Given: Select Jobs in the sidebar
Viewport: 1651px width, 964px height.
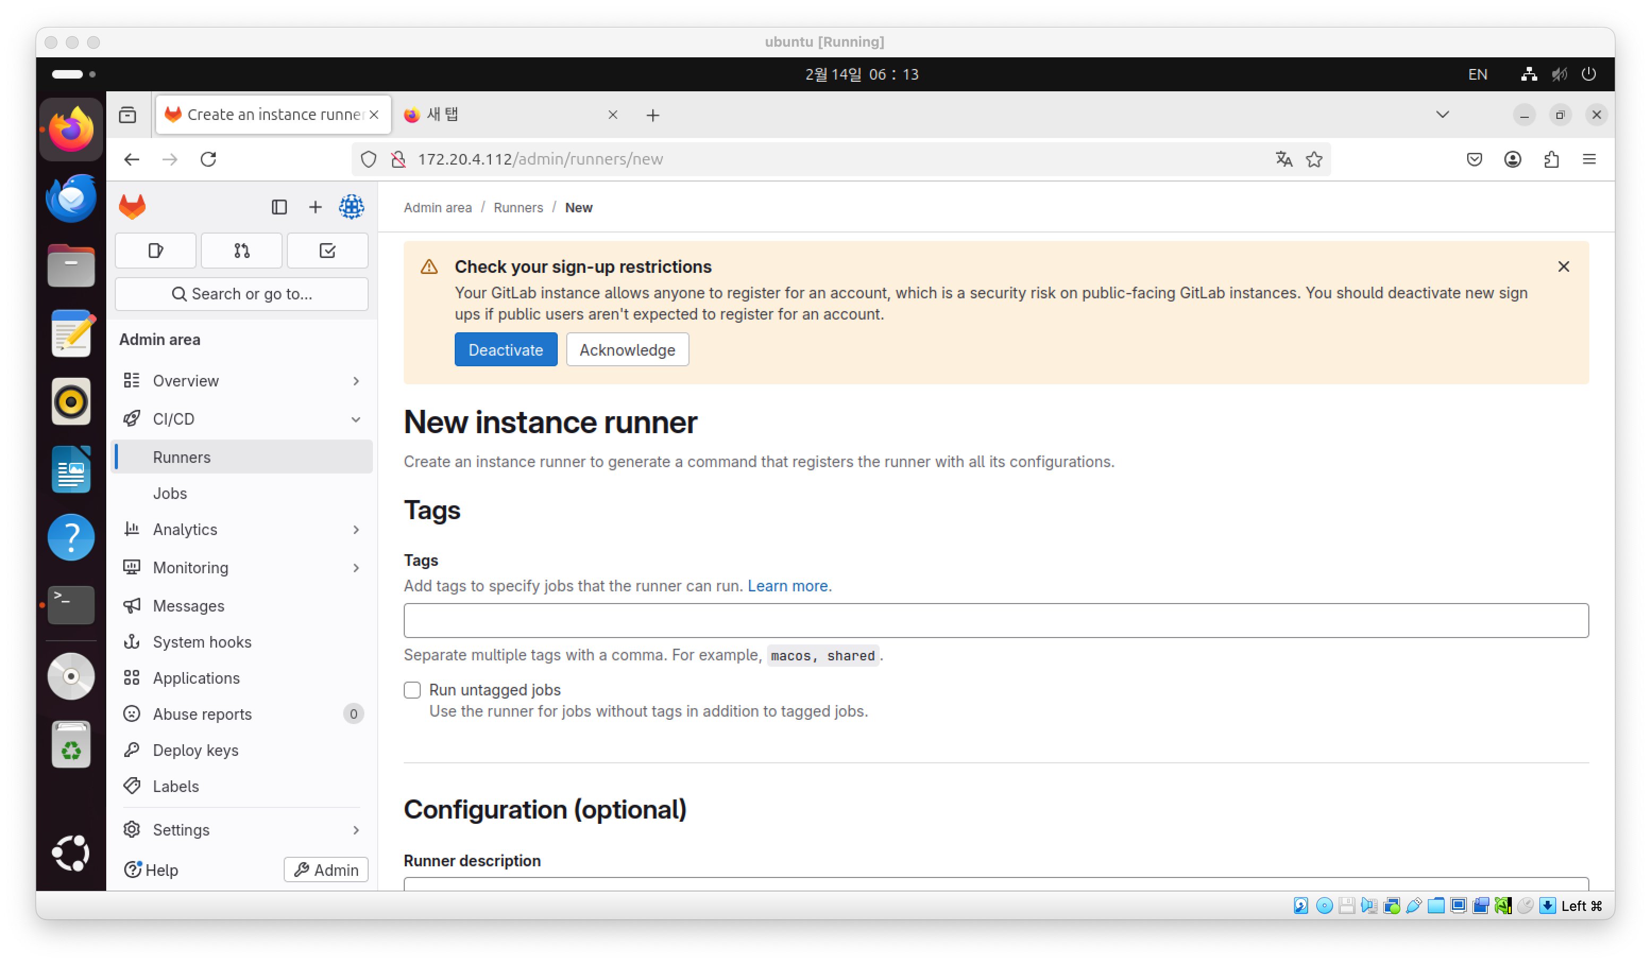Looking at the screenshot, I should click(242, 493).
